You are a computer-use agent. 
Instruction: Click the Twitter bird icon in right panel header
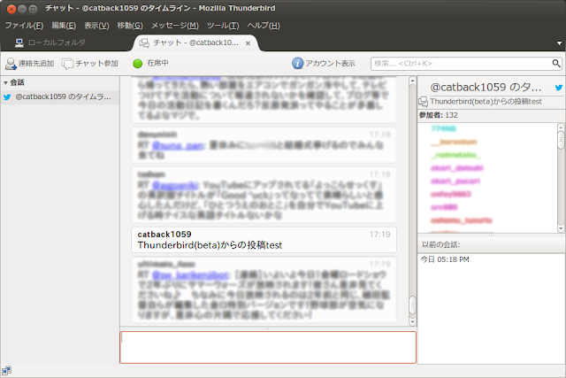coord(558,88)
